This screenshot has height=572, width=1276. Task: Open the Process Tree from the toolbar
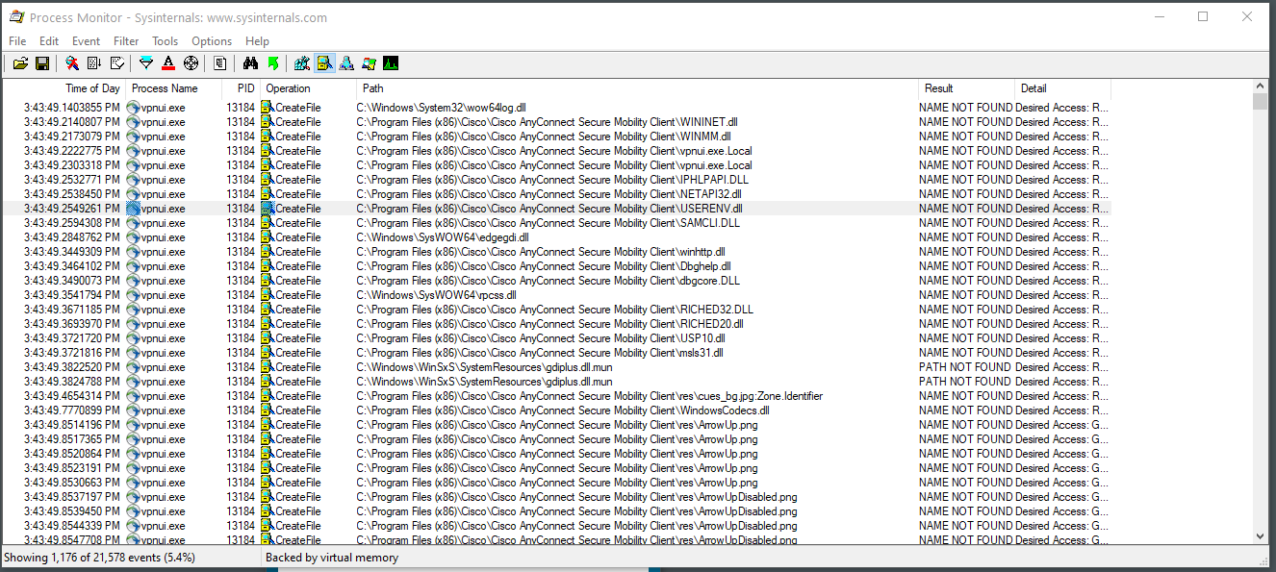220,63
